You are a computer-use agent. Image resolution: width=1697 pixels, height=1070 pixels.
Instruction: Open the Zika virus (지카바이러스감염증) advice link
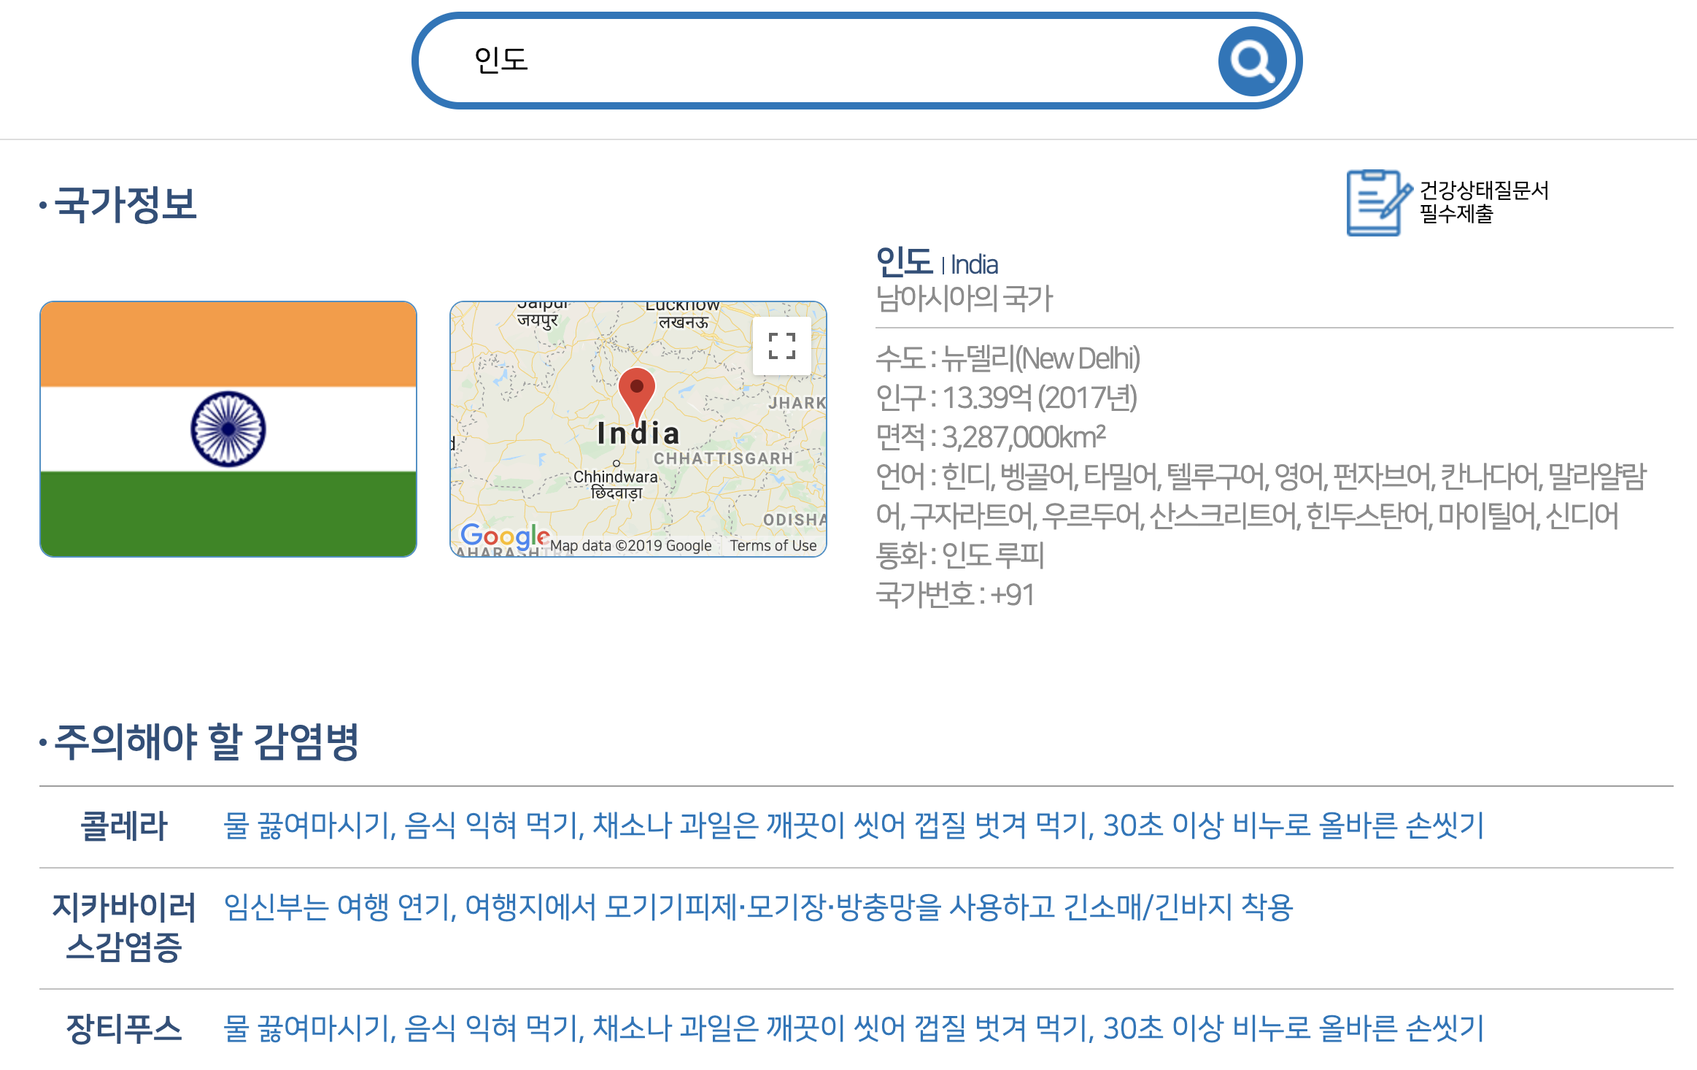coord(758,907)
